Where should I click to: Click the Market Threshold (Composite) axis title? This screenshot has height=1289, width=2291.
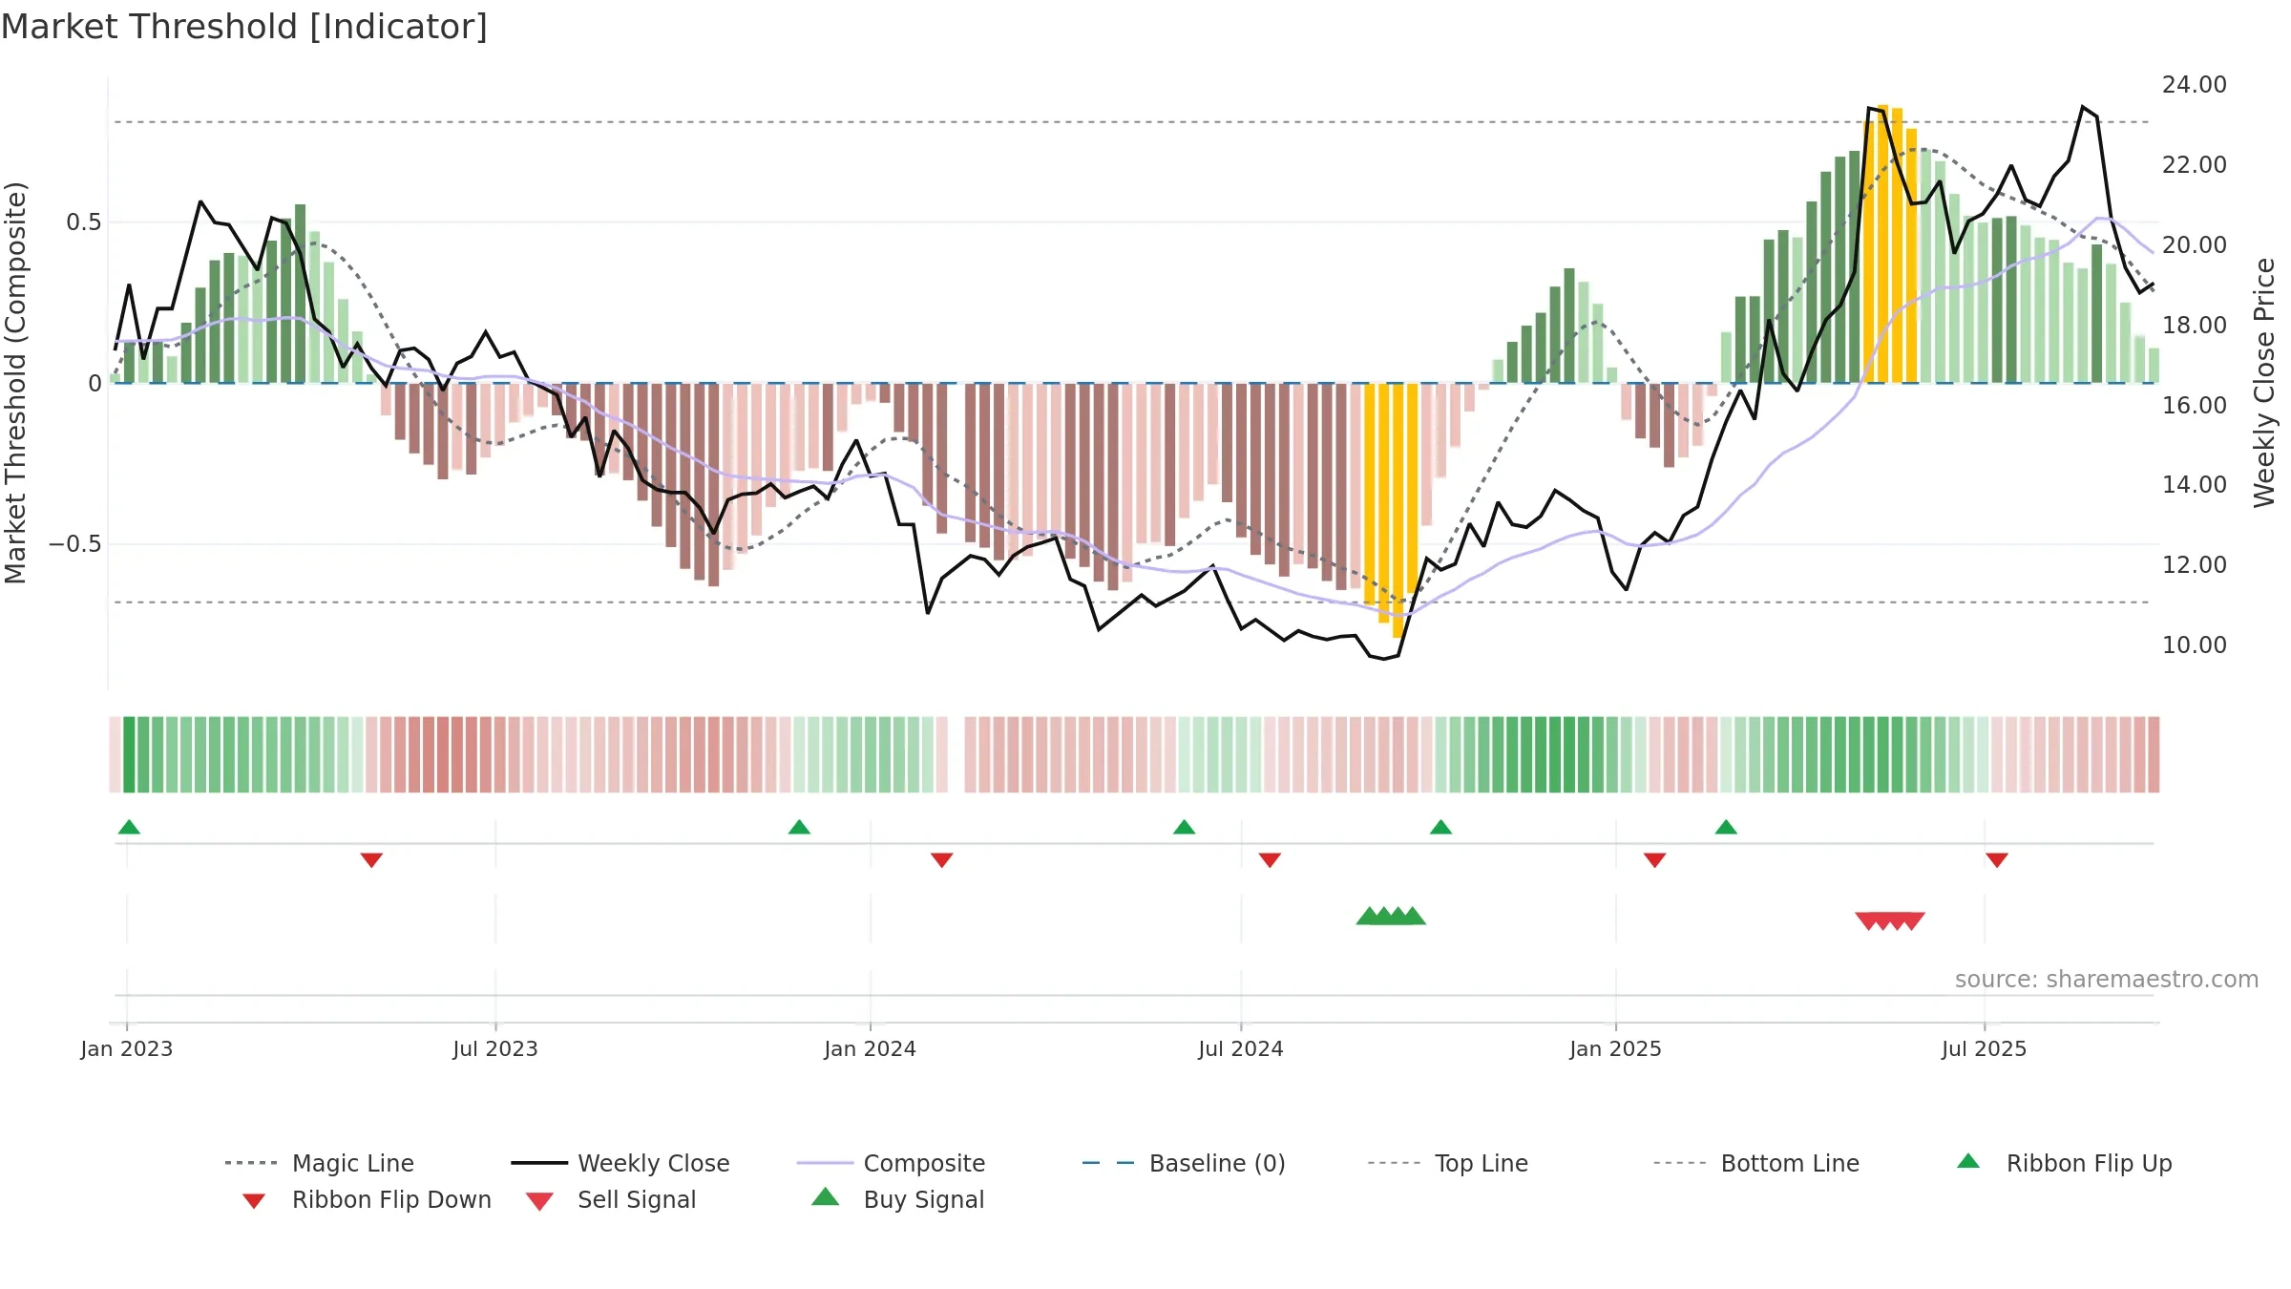[x=15, y=383]
